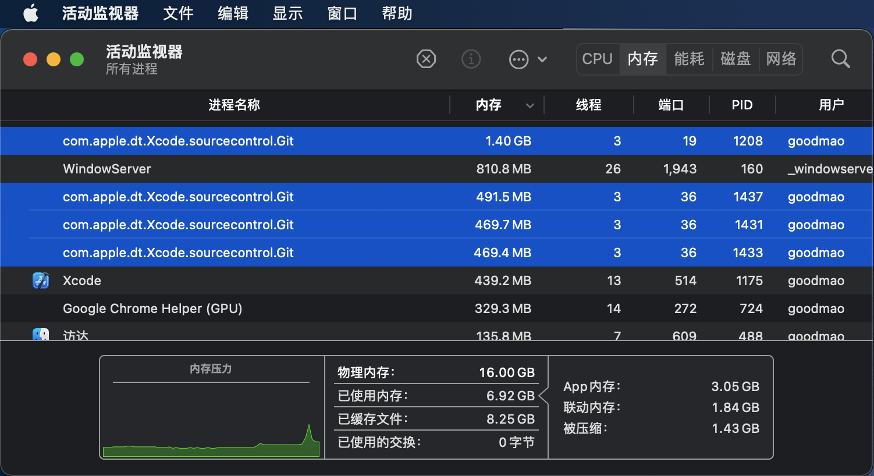Sort by PID column header

click(x=742, y=105)
